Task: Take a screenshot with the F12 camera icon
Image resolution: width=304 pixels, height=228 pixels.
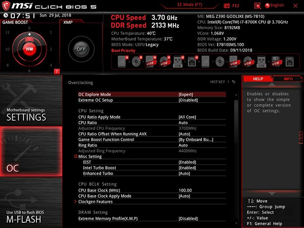Action: click(227, 6)
